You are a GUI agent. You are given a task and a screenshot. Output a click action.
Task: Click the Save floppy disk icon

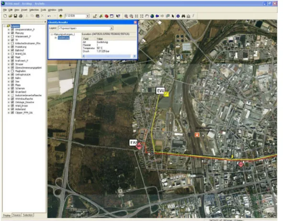pos(15,16)
